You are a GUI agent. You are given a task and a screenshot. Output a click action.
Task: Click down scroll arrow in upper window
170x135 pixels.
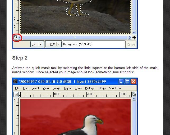pos(134,33)
